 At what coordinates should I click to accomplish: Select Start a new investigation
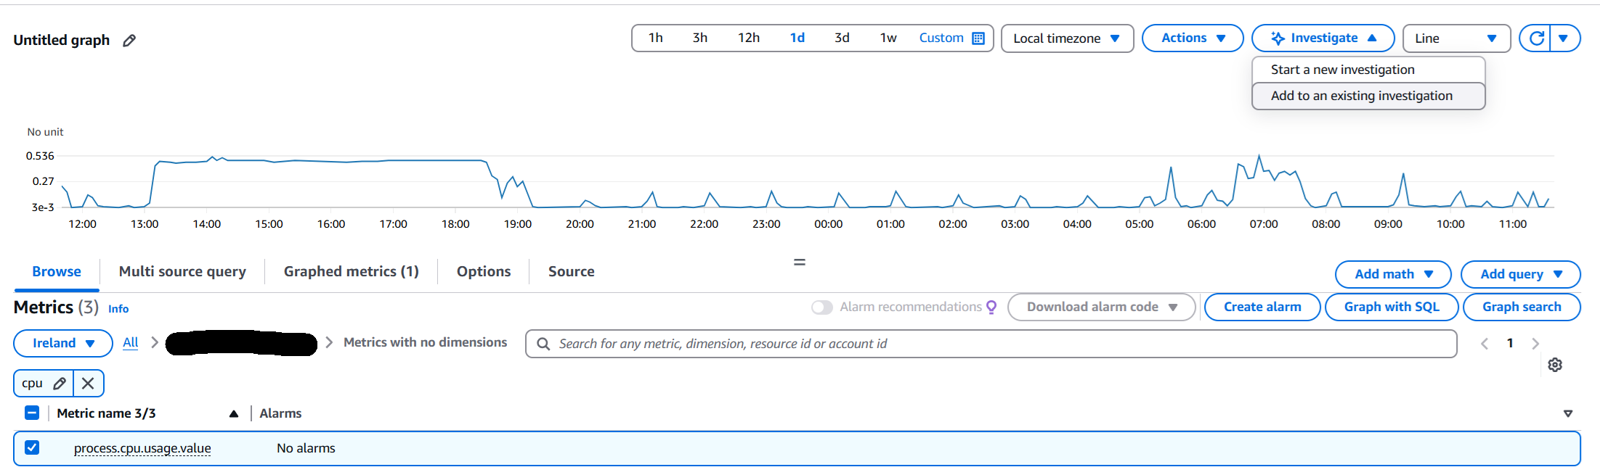pos(1368,70)
